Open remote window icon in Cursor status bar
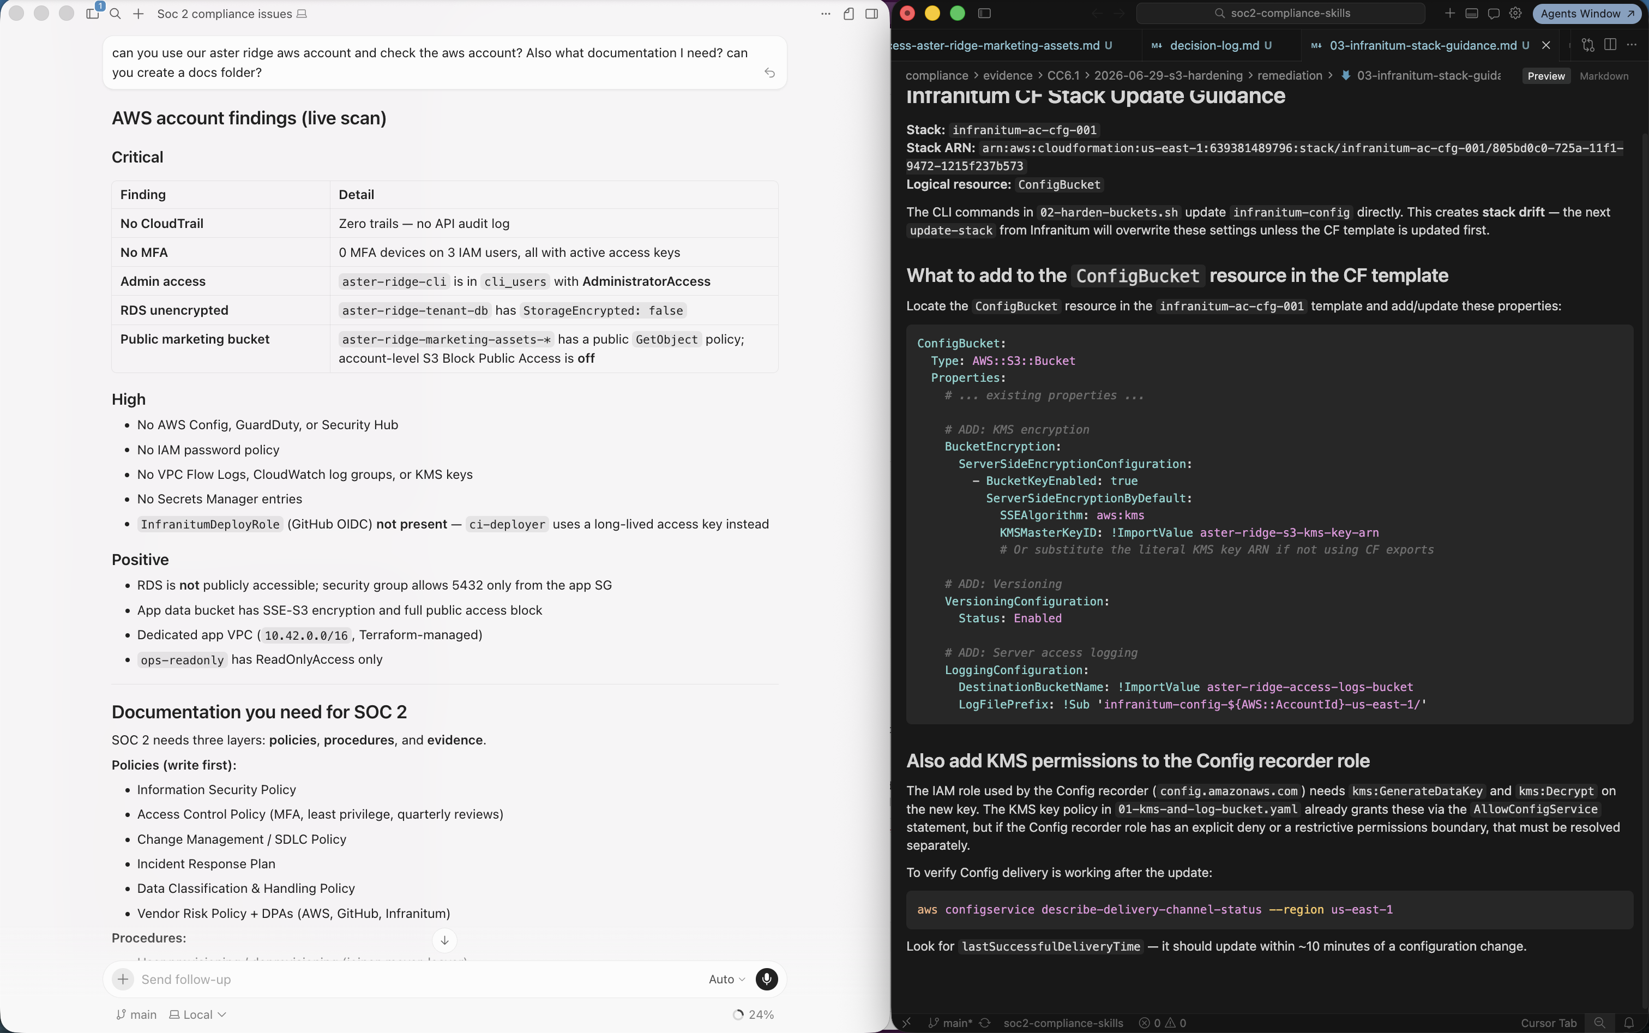The width and height of the screenshot is (1649, 1033). pos(906,1023)
